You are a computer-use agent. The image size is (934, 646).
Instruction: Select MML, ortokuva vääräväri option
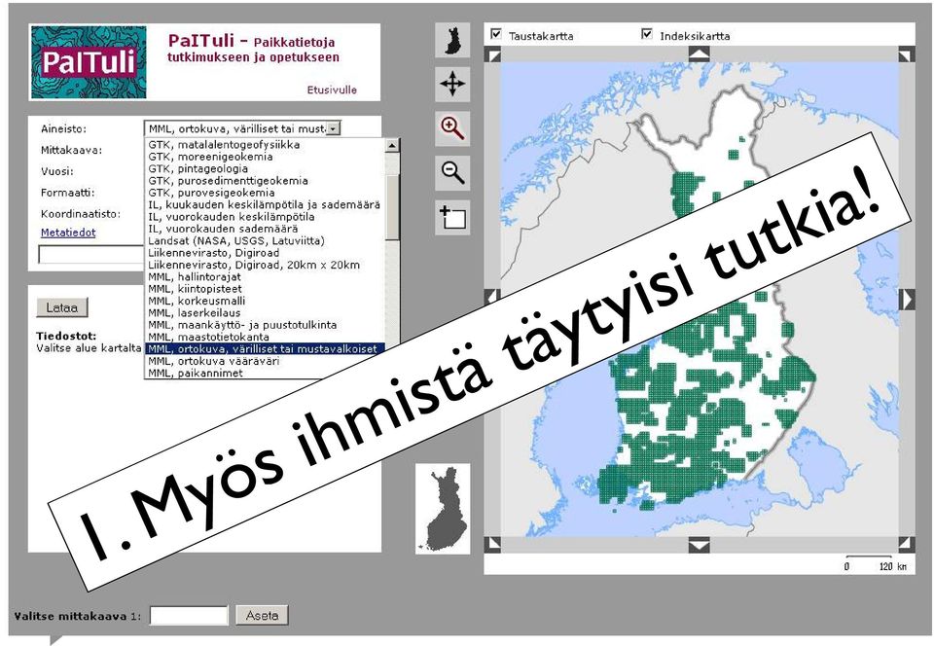click(265, 361)
